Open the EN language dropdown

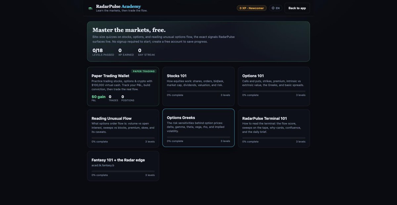point(276,8)
